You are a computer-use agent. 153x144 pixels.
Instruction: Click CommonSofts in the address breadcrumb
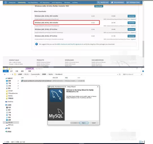(x=35, y=74)
